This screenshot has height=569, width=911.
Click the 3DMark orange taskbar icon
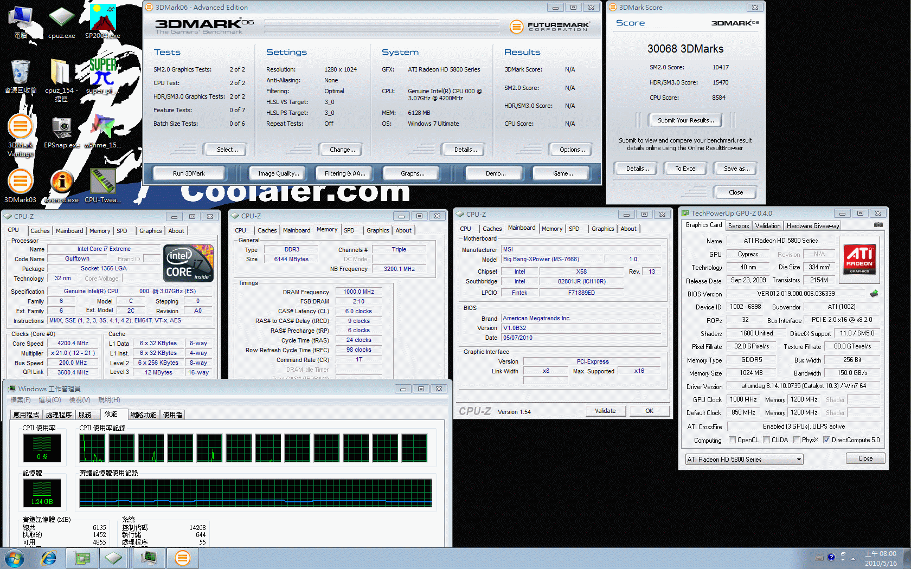(x=183, y=558)
